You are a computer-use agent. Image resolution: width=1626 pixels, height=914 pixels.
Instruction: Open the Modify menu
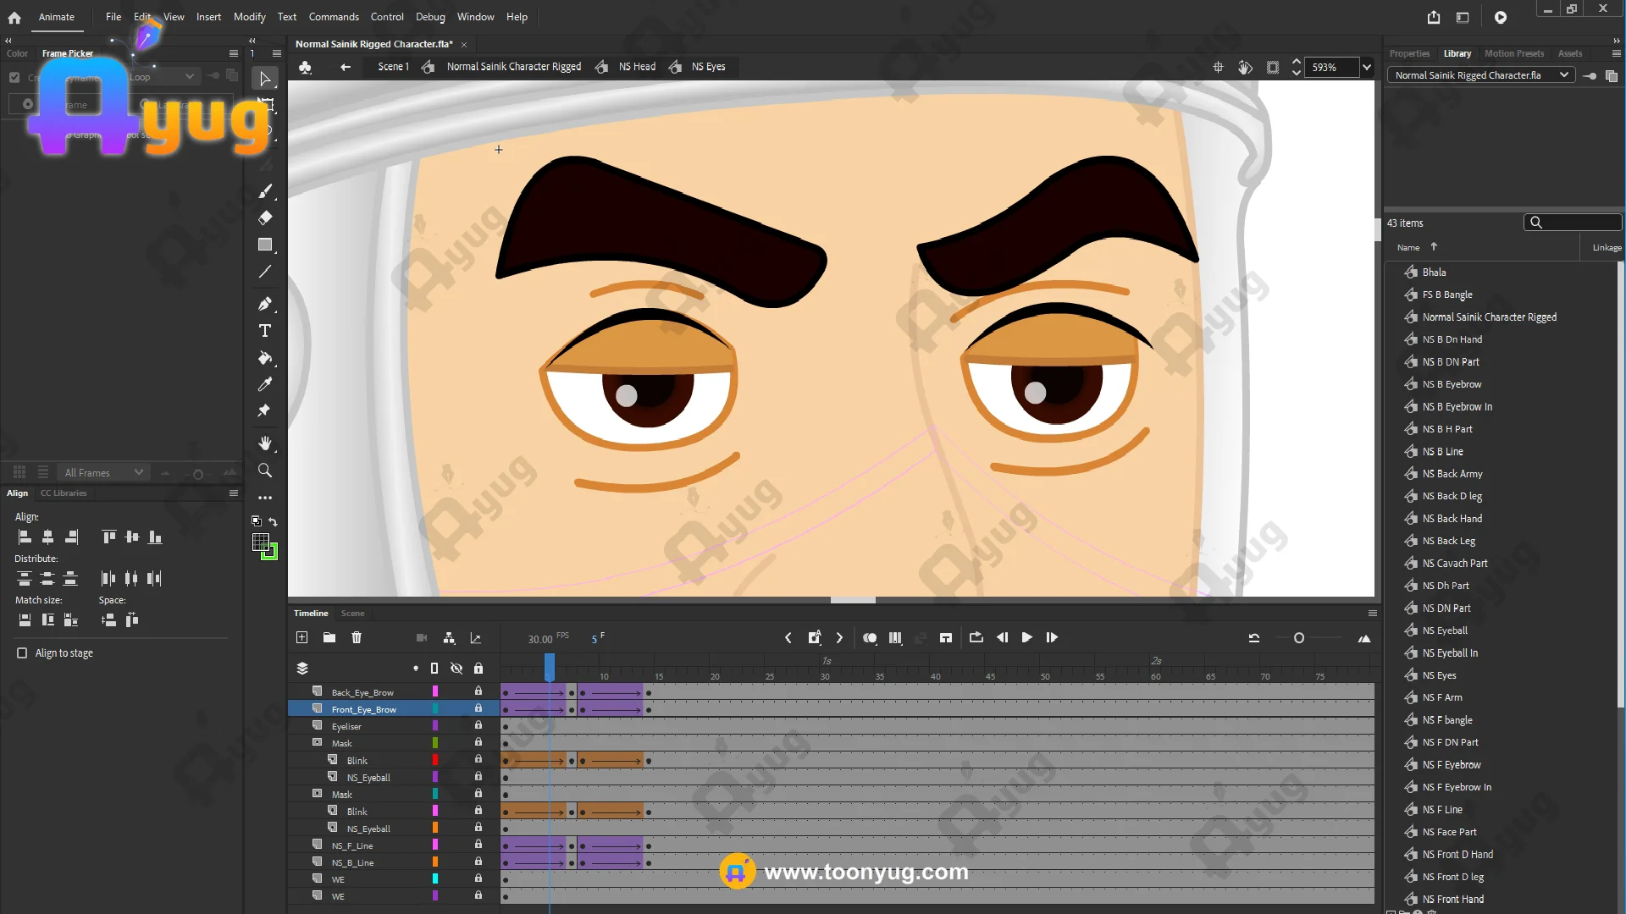pyautogui.click(x=249, y=17)
